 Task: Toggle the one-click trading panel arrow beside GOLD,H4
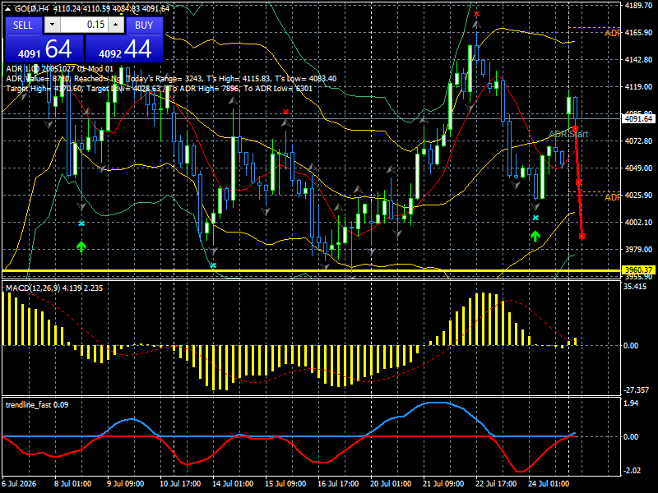8,9
